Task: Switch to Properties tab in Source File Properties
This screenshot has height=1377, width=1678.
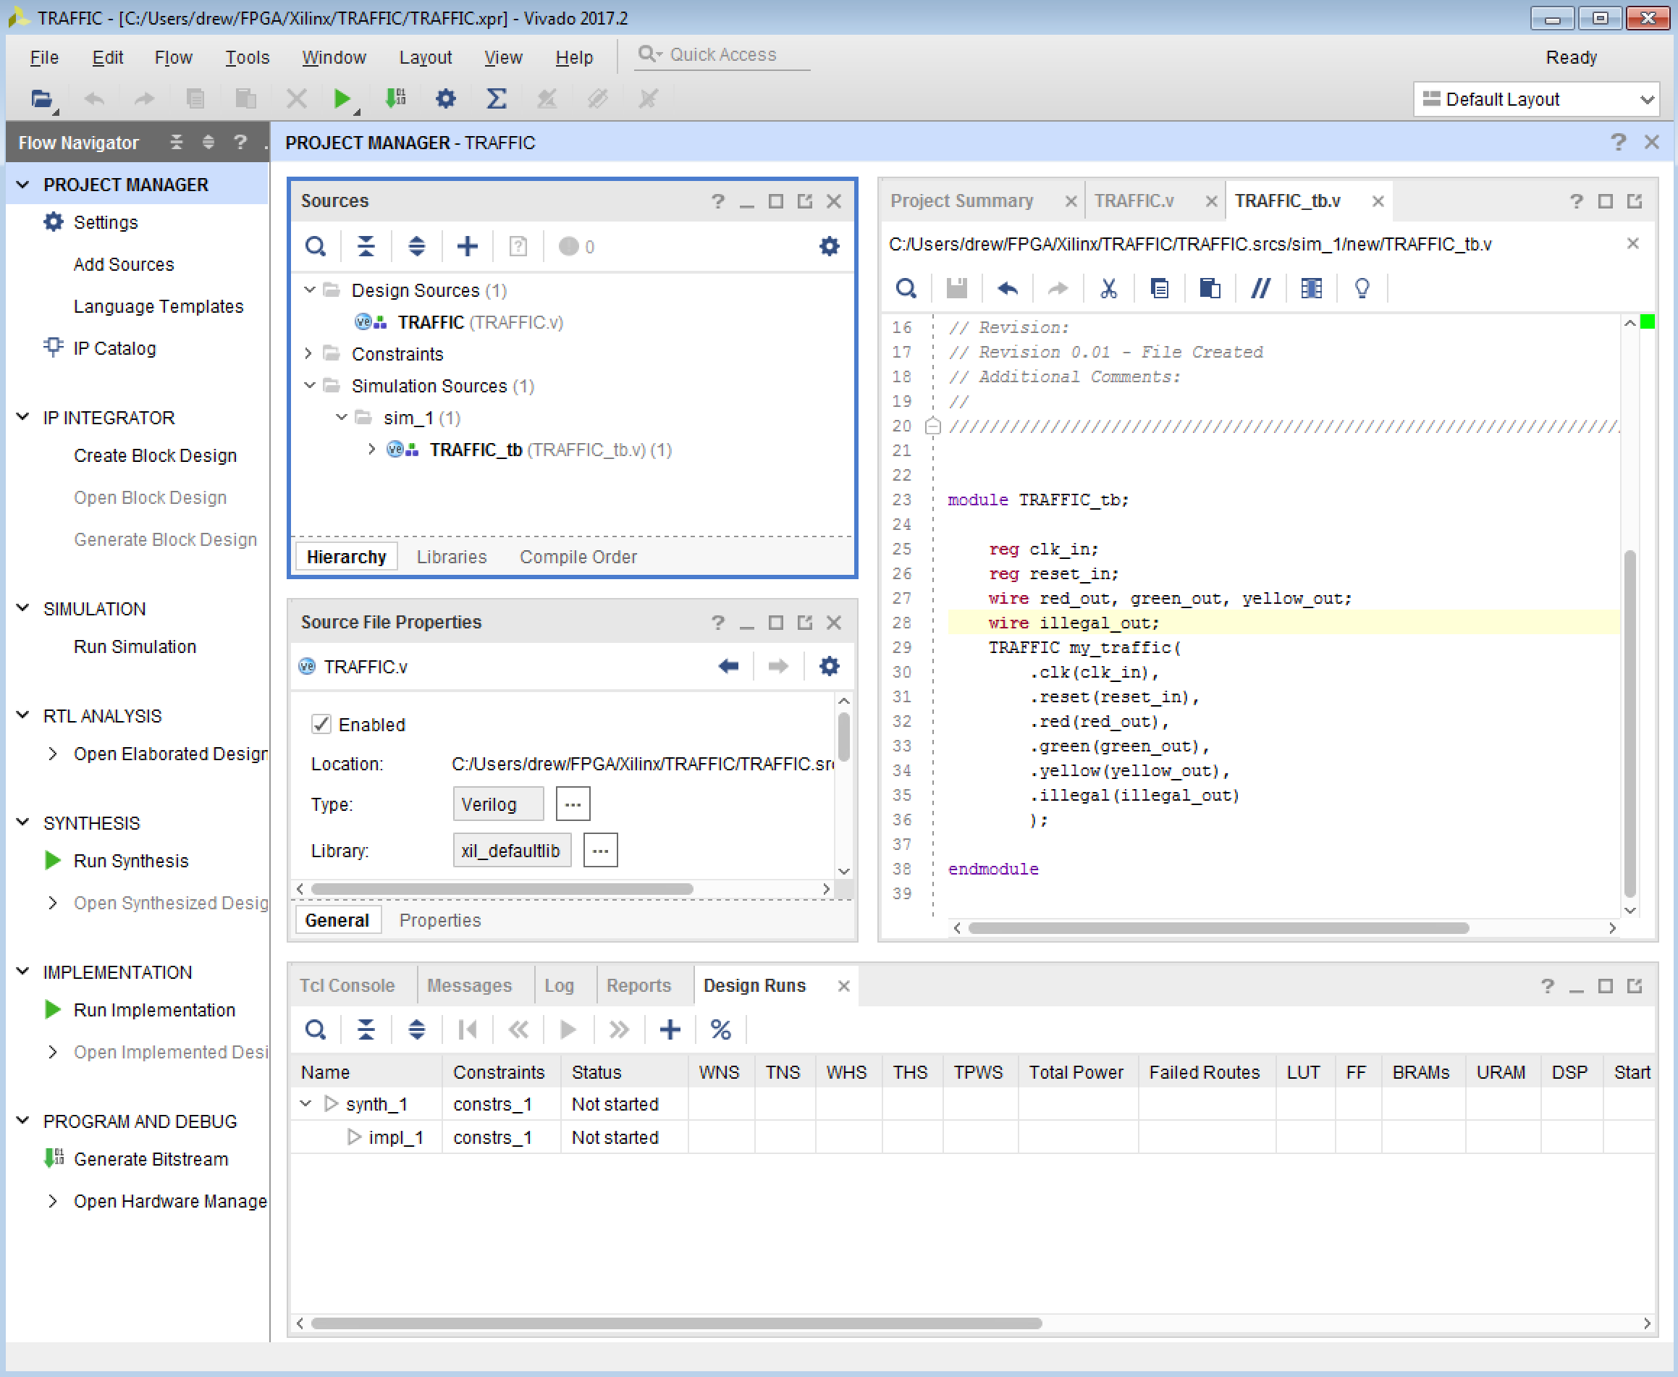Action: 440,920
